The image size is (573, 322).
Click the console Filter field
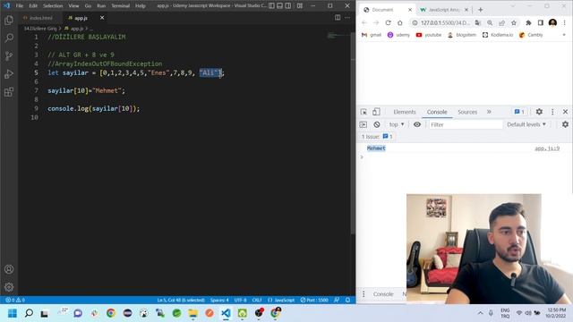pos(466,124)
